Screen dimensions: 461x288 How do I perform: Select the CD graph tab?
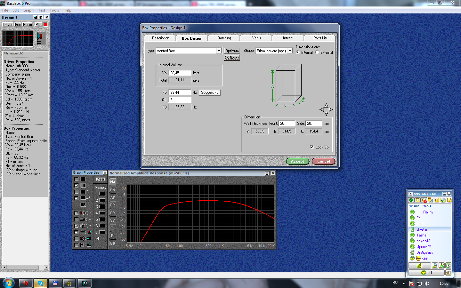pos(113,212)
